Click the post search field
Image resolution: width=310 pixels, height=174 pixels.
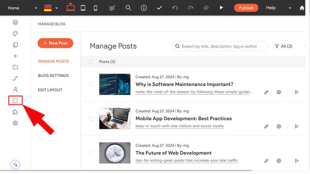coord(220,46)
